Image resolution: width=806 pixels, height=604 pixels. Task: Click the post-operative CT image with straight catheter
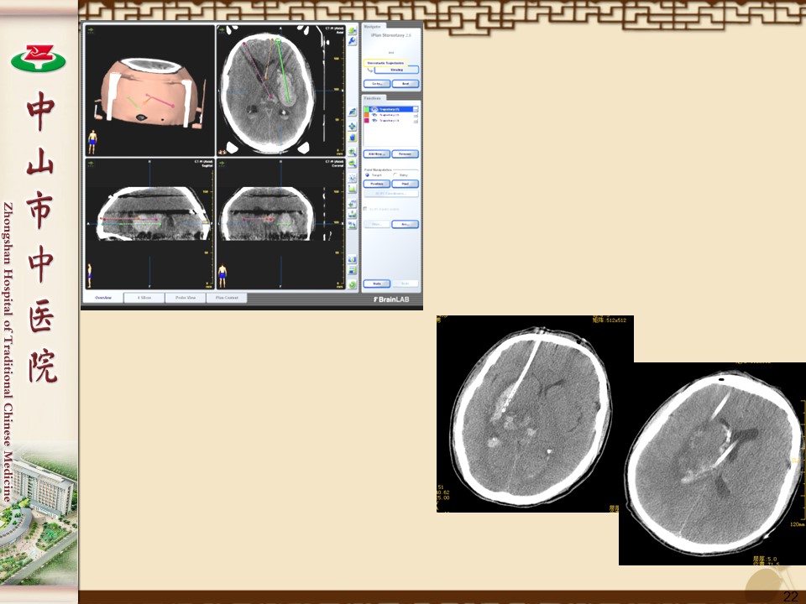(x=535, y=414)
